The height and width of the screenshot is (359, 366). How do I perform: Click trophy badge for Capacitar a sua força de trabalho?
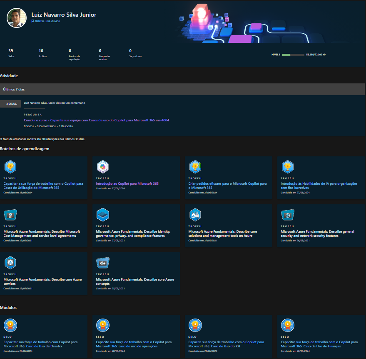pyautogui.click(x=10, y=167)
